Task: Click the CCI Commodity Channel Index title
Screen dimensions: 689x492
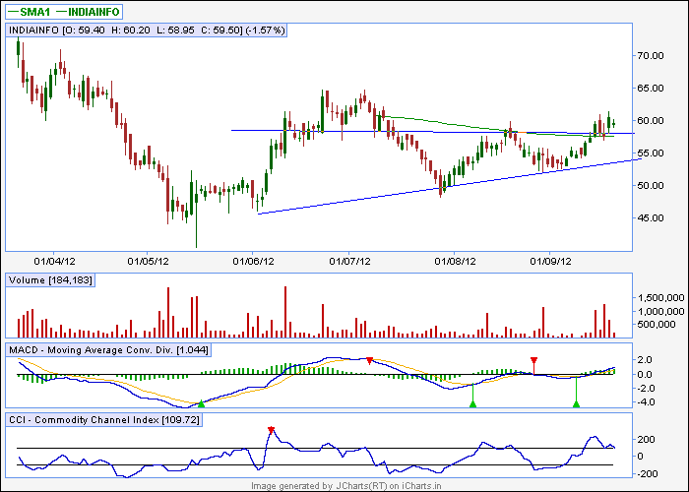Action: click(x=104, y=420)
